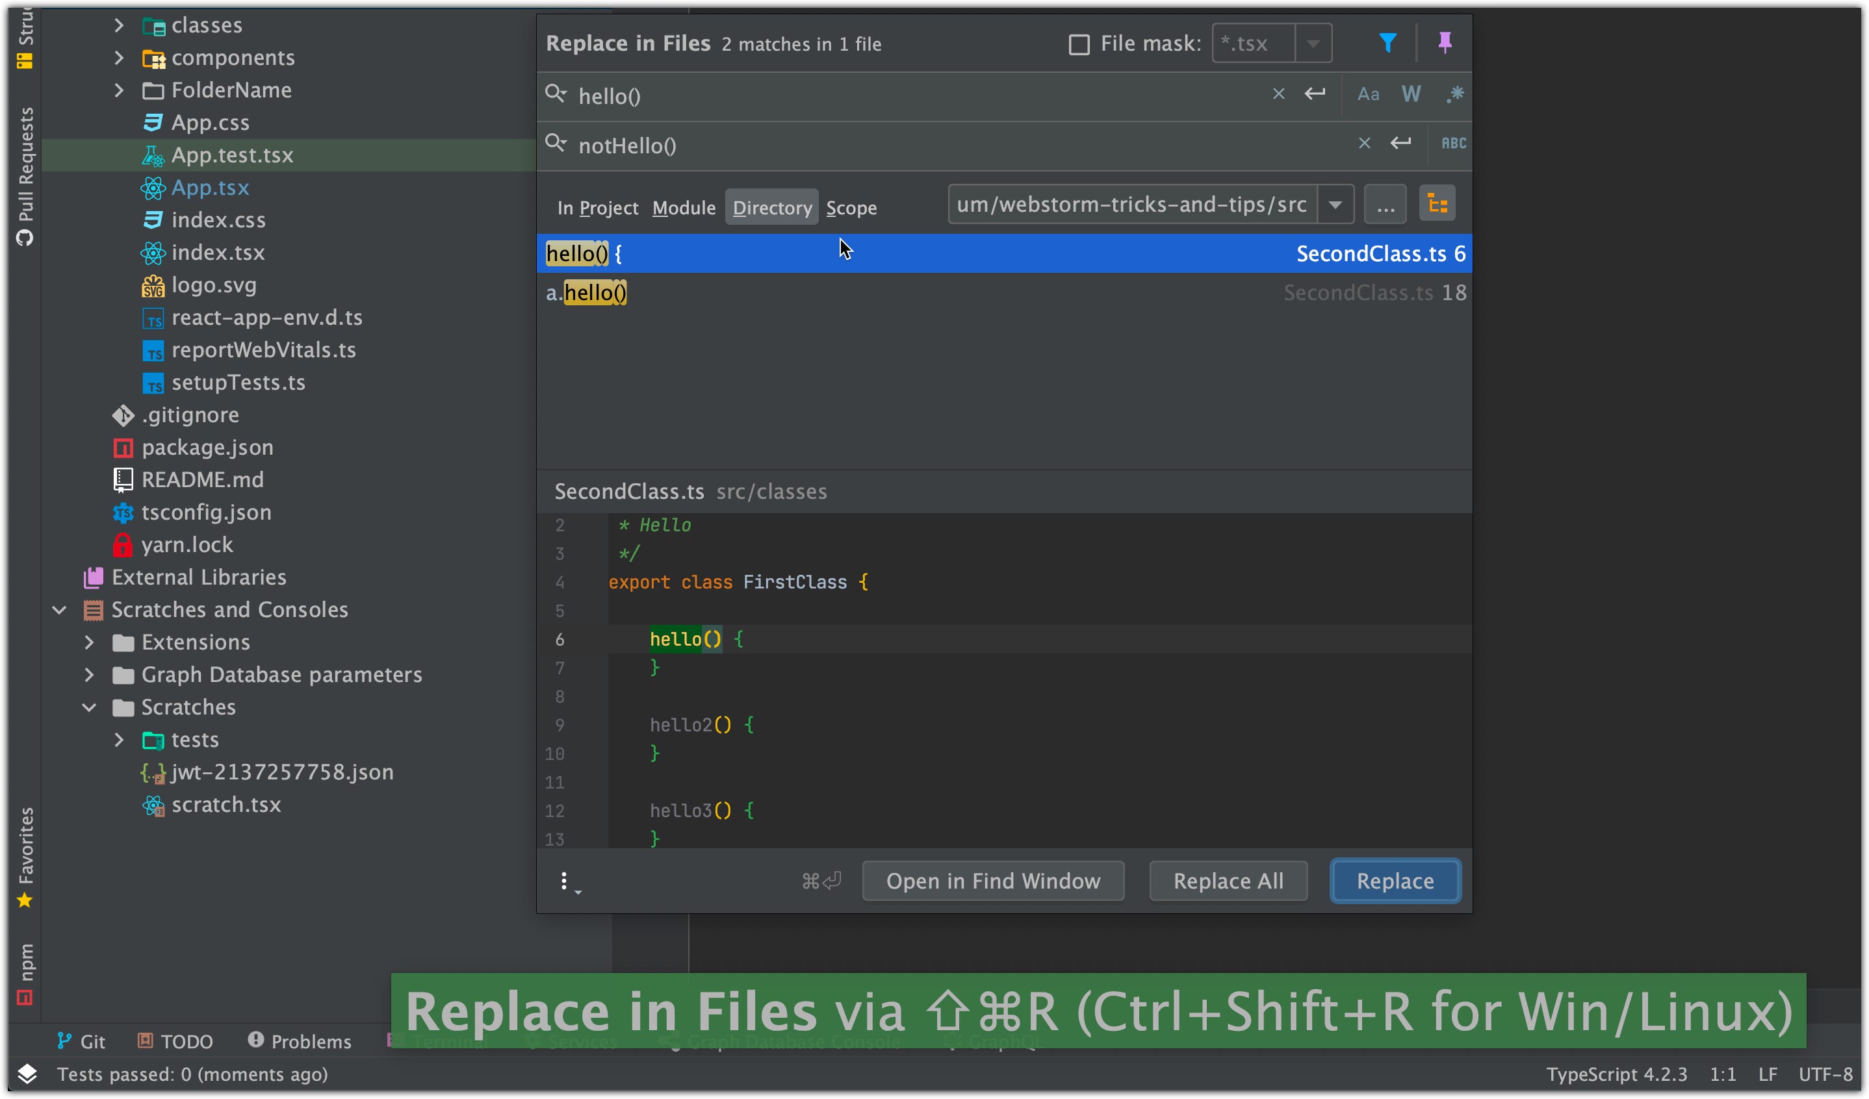Open the File mask dropdown
1869x1099 pixels.
pos(1313,44)
